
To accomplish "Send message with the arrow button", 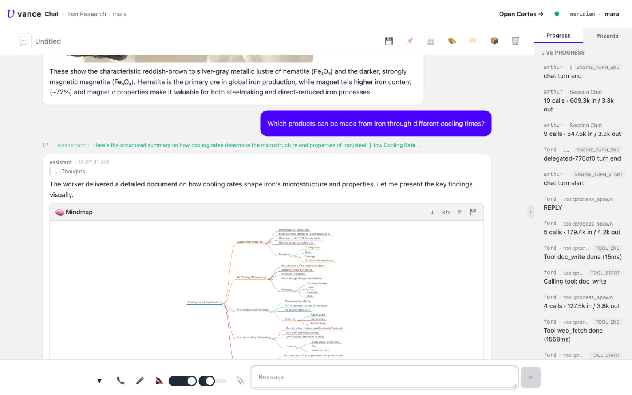I will 531,378.
